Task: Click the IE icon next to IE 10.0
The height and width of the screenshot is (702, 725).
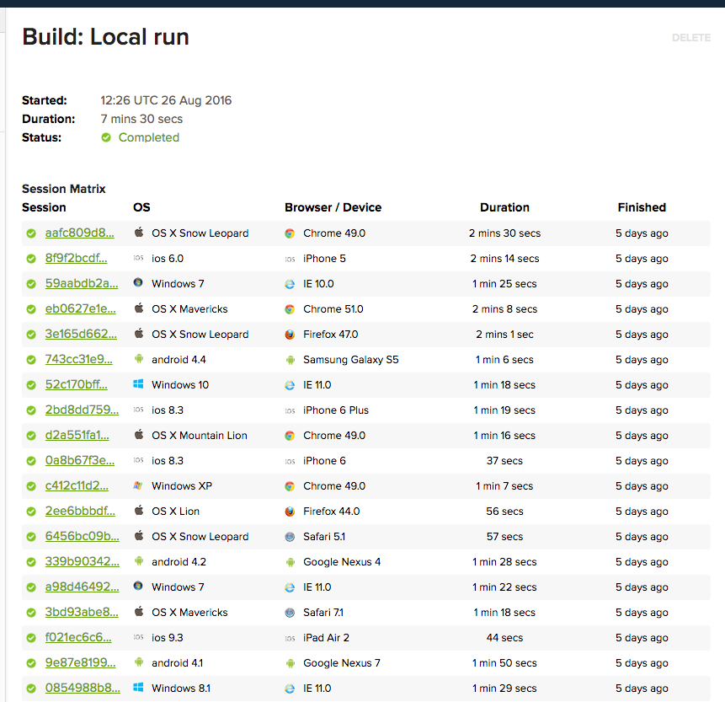Action: (x=290, y=284)
